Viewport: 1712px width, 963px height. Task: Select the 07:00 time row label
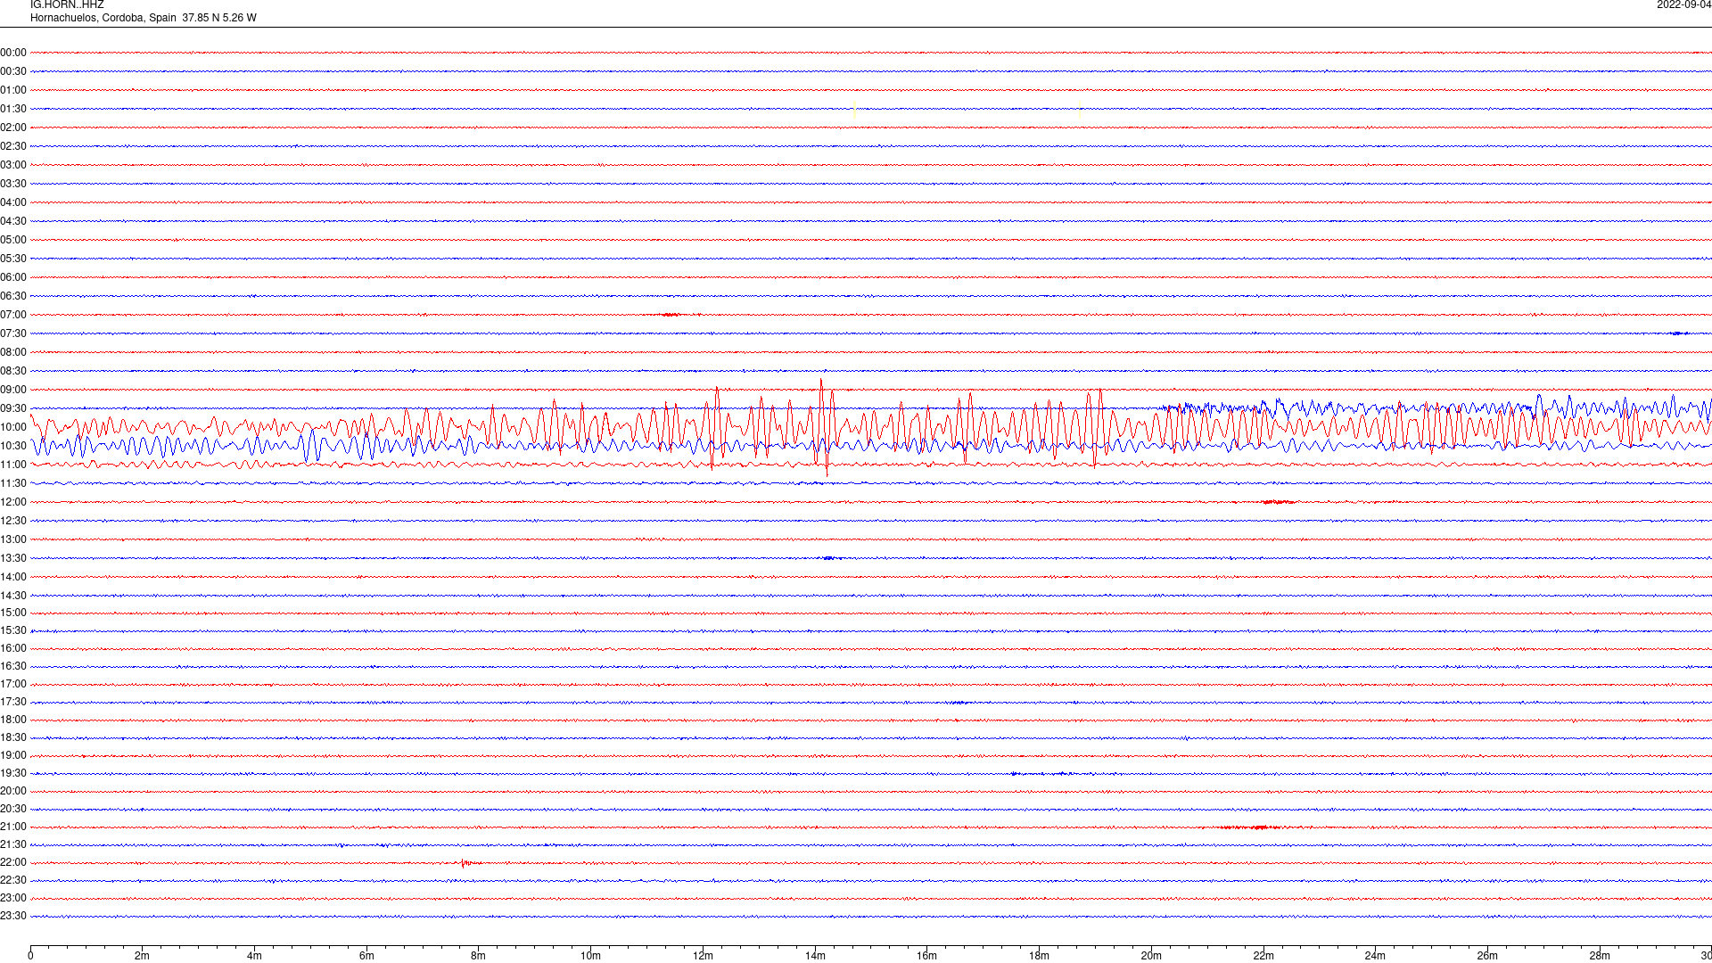tap(13, 315)
